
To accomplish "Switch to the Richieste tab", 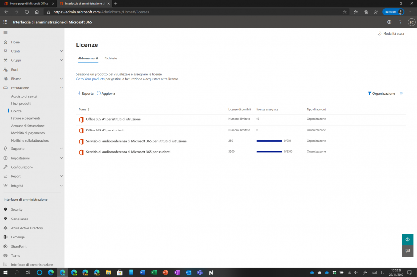I will click(111, 58).
